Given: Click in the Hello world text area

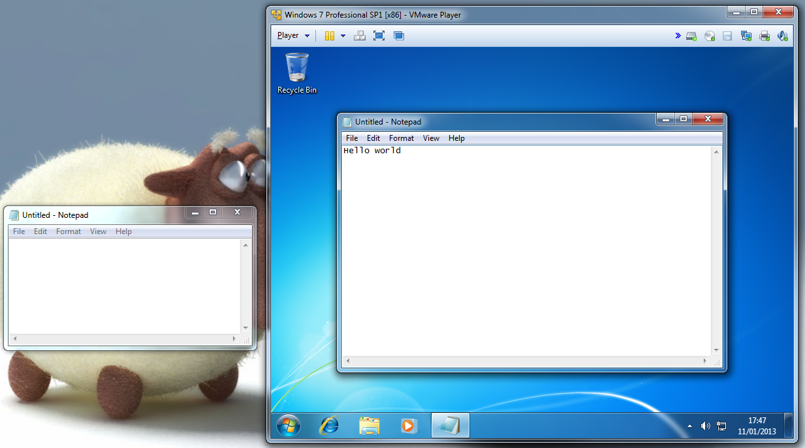Looking at the screenshot, I should (522, 248).
